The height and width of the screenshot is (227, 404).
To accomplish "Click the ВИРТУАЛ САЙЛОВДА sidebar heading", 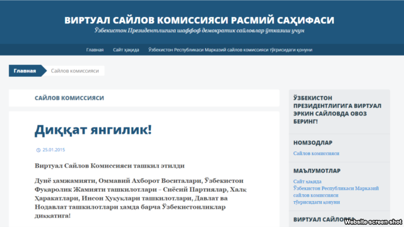I will click(x=324, y=219).
